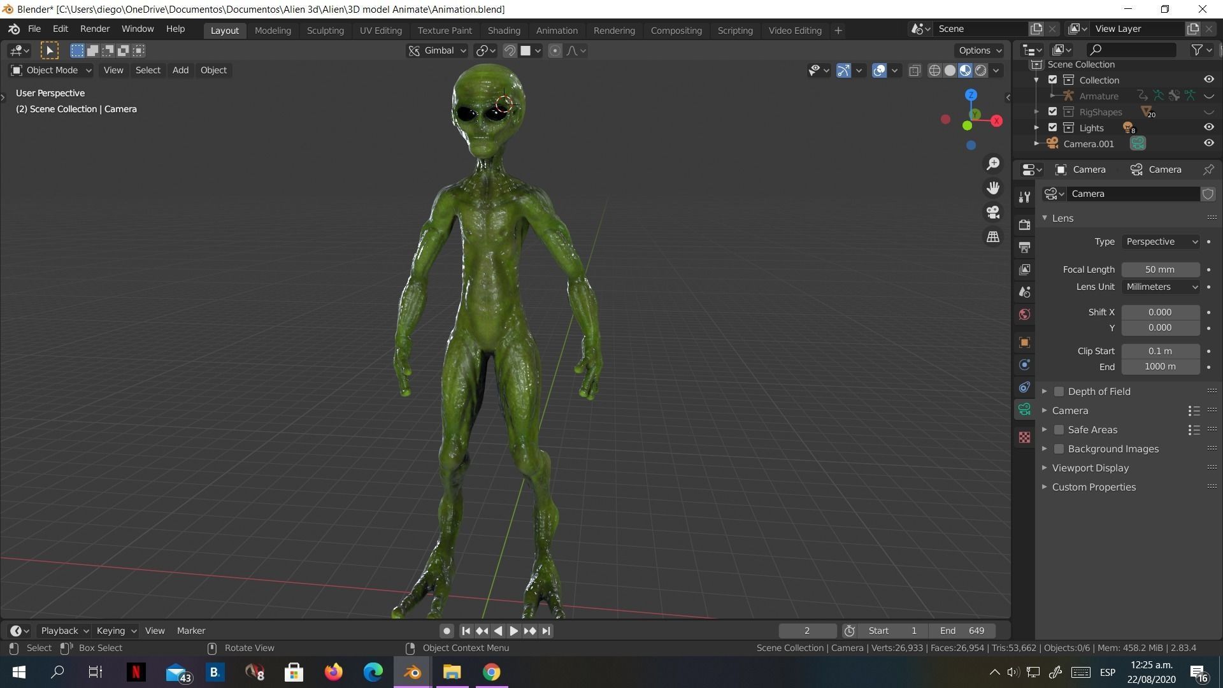Toggle X-ray display icon
Viewport: 1223px width, 688px height.
[x=915, y=71]
